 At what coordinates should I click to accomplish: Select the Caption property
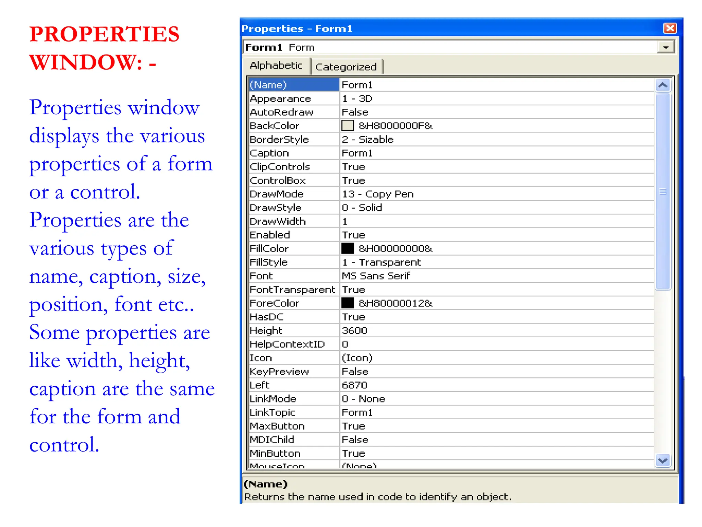click(294, 153)
